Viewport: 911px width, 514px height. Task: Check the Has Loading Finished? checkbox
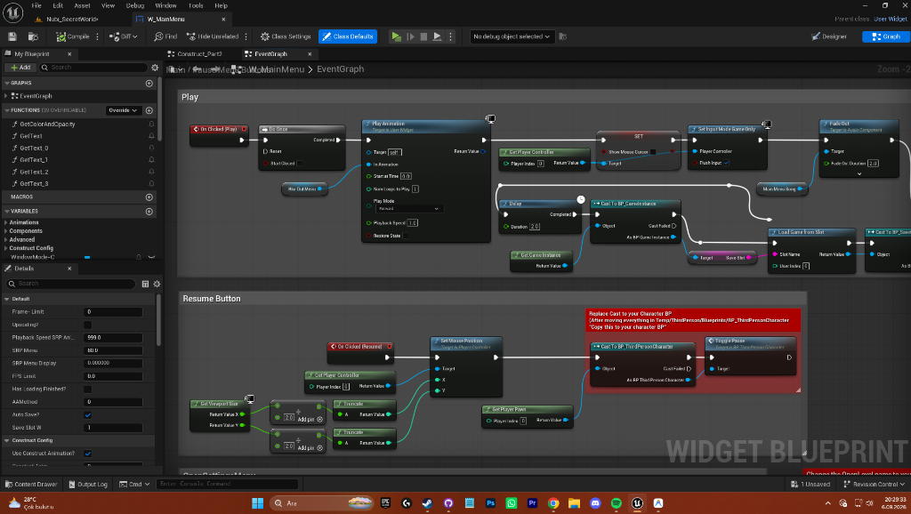tap(88, 390)
